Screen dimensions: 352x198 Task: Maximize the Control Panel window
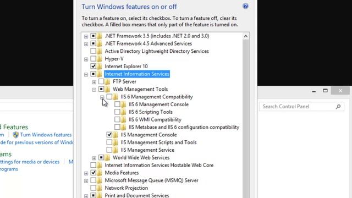(325, 91)
